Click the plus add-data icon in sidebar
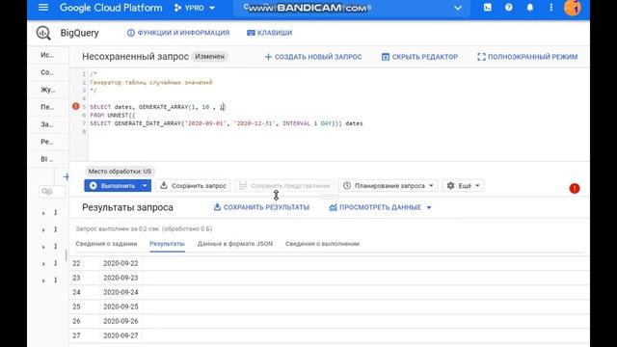 click(67, 177)
